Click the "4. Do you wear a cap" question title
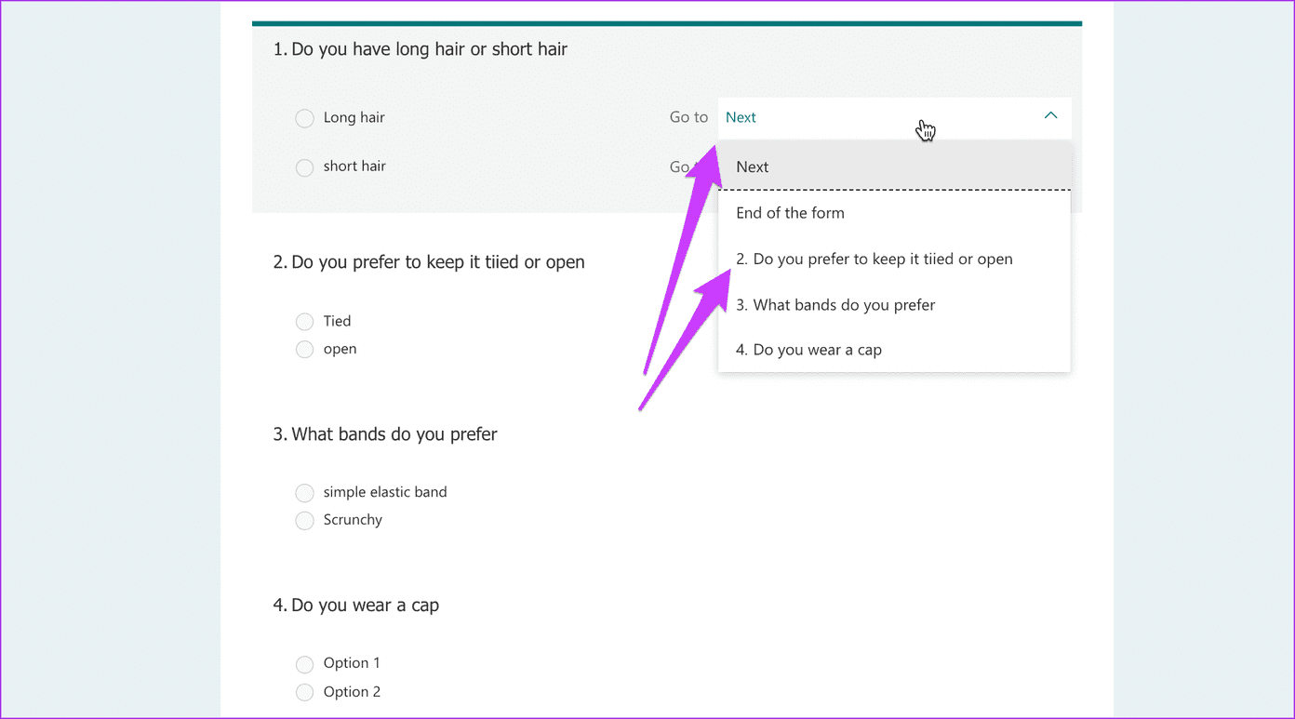1295x719 pixels. 363,605
